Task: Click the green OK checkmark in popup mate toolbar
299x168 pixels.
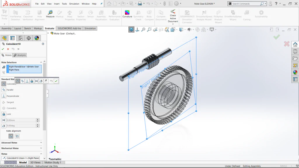Action: [56, 81]
